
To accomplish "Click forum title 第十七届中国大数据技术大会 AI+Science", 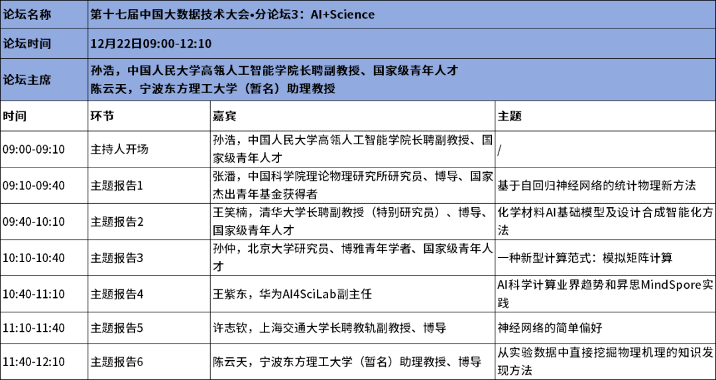I will (x=233, y=15).
